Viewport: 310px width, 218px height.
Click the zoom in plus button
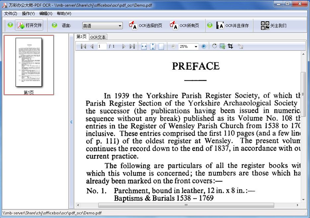[x=204, y=46]
